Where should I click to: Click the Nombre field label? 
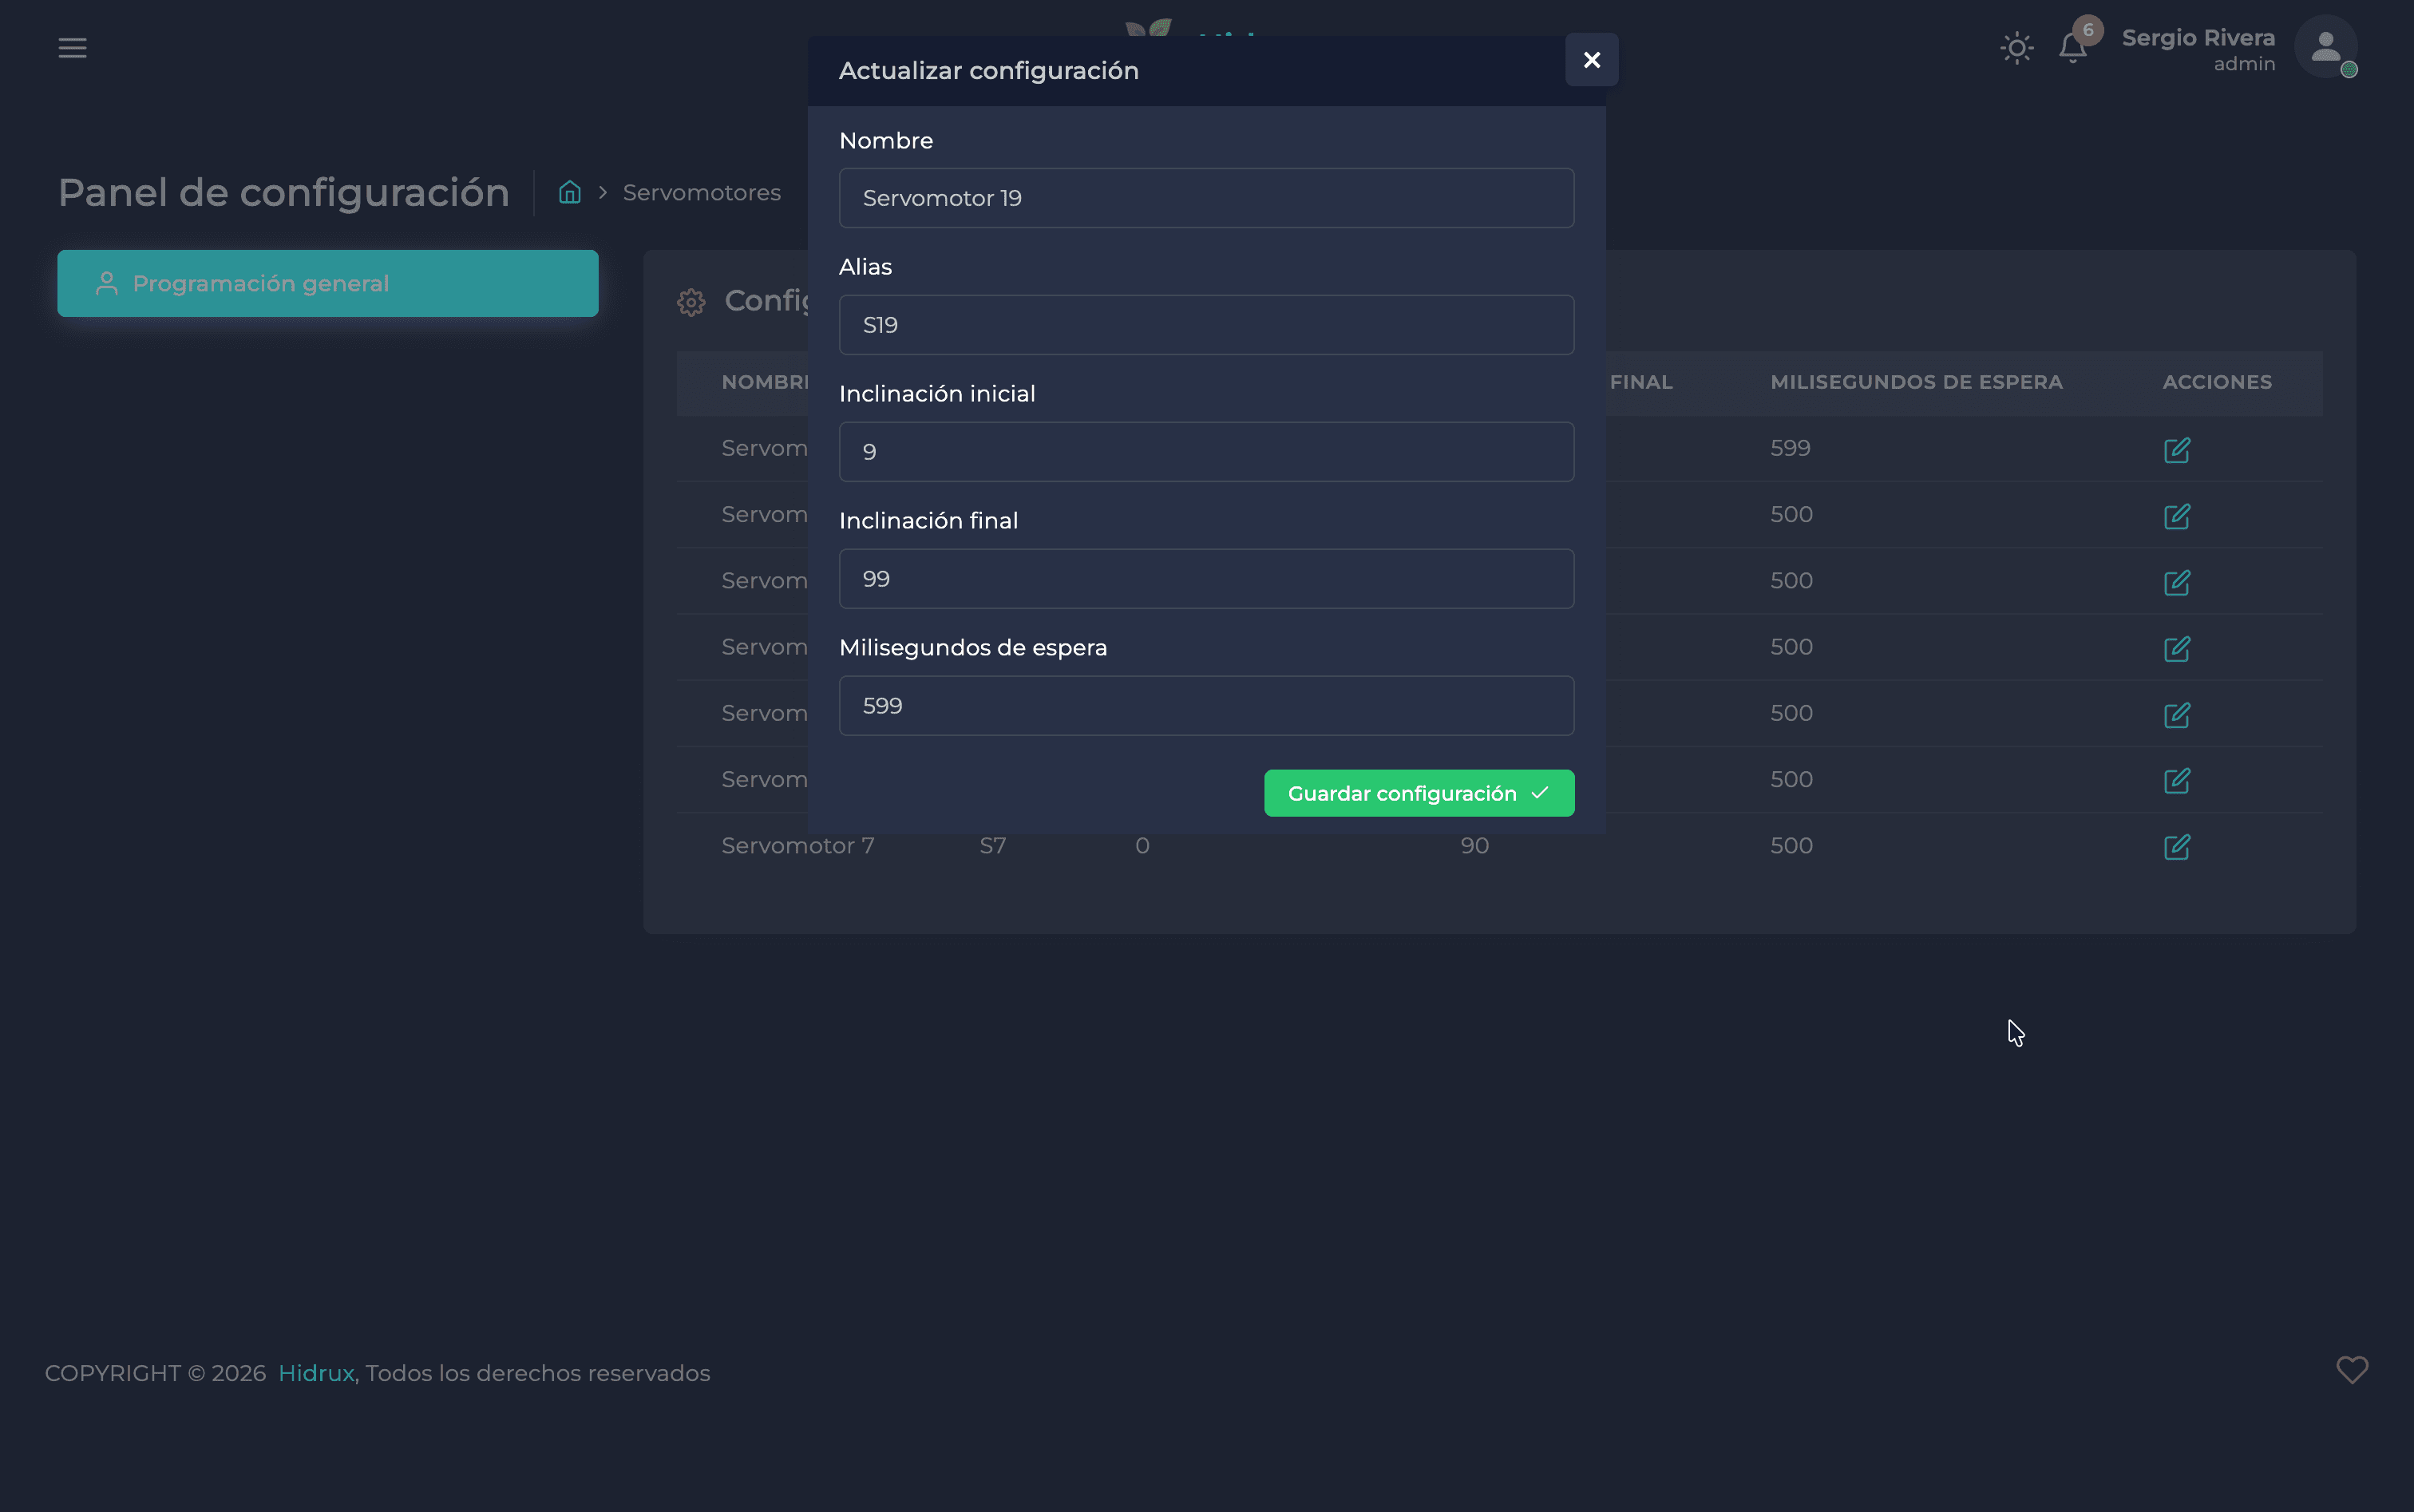(x=886, y=141)
